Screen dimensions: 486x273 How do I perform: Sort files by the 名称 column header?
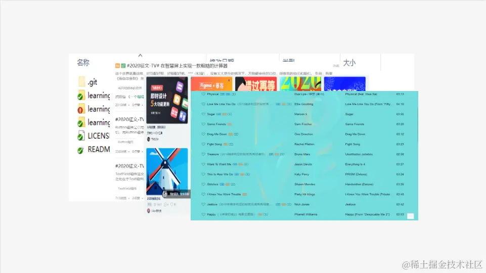coord(83,63)
